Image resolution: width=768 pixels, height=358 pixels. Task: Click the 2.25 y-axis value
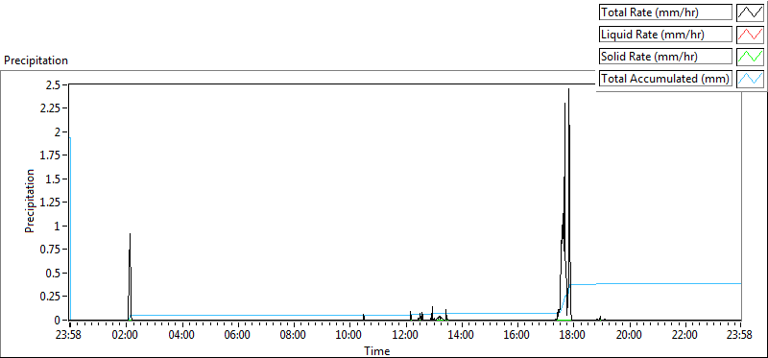(52, 108)
